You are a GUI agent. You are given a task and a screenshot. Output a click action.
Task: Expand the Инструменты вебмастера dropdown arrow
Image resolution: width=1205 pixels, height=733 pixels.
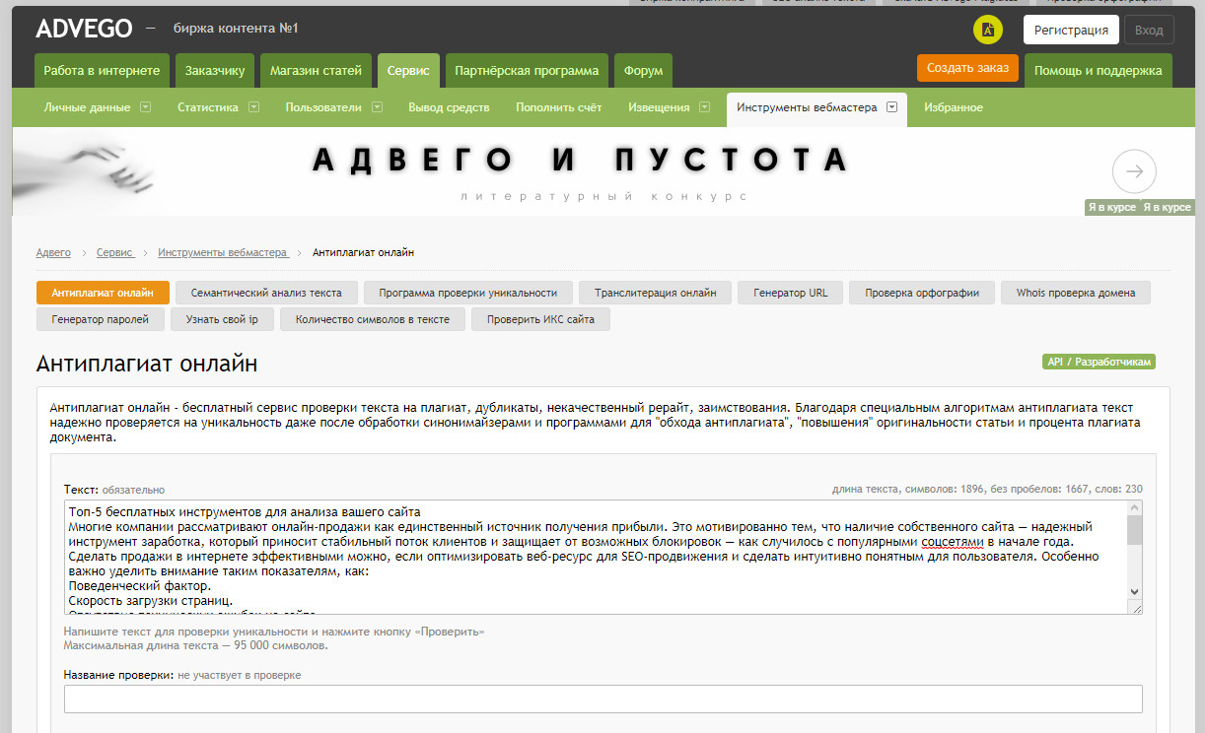(x=891, y=107)
